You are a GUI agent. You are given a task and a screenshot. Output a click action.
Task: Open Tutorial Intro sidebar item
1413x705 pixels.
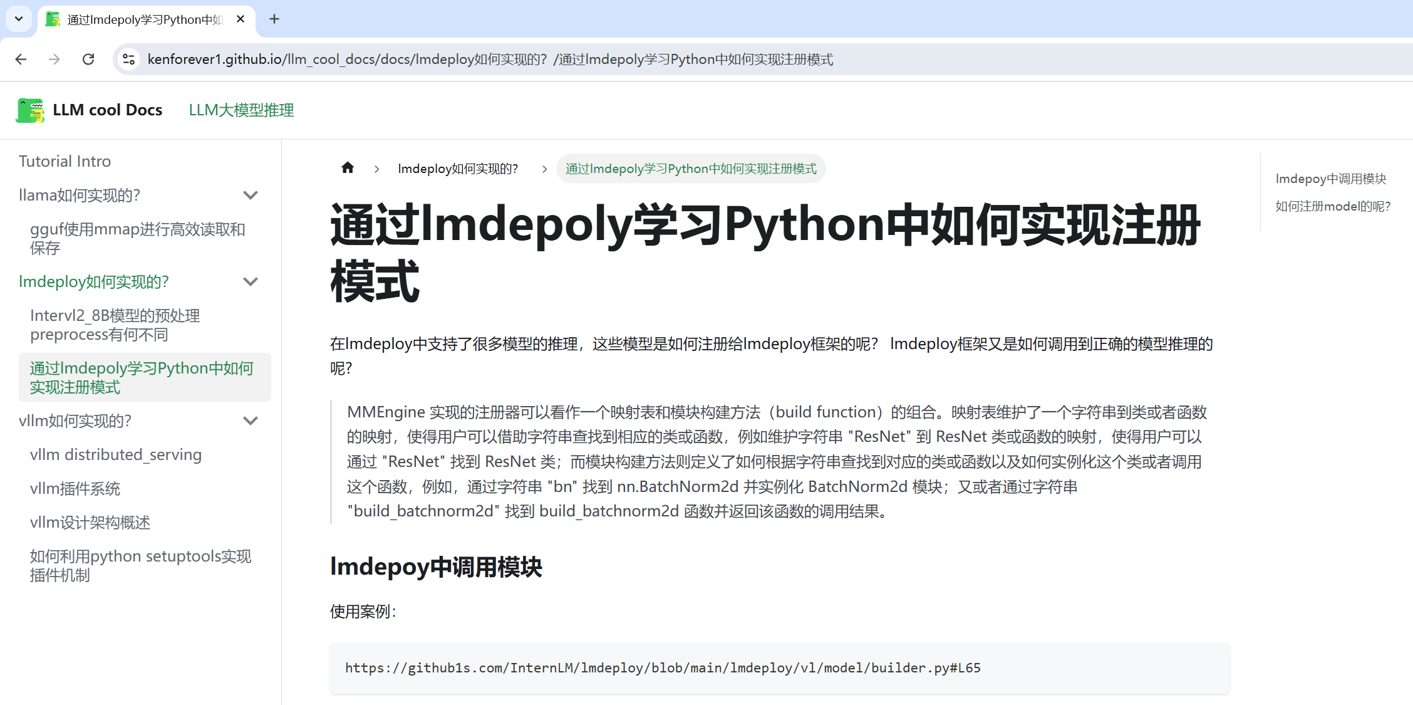[65, 162]
